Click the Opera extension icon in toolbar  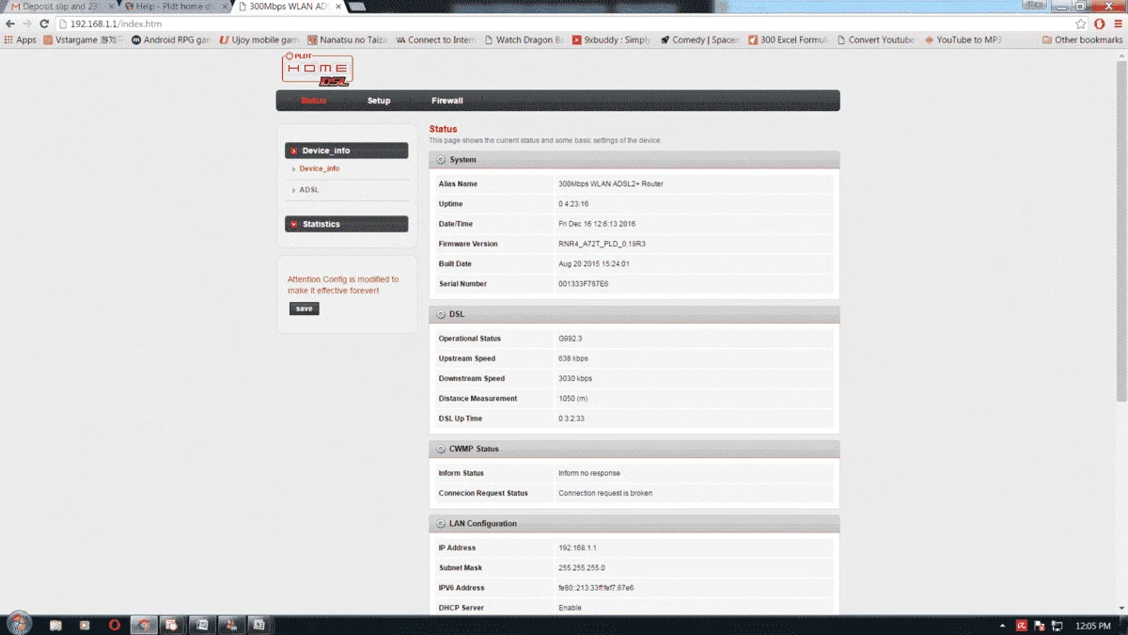[x=1099, y=24]
